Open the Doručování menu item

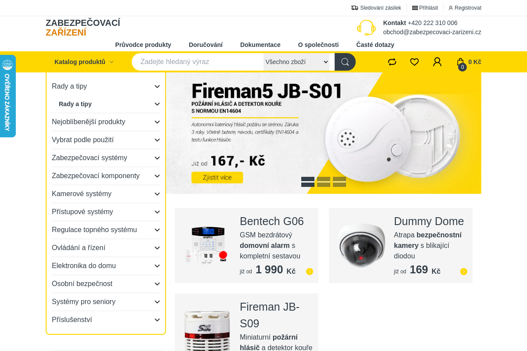206,45
